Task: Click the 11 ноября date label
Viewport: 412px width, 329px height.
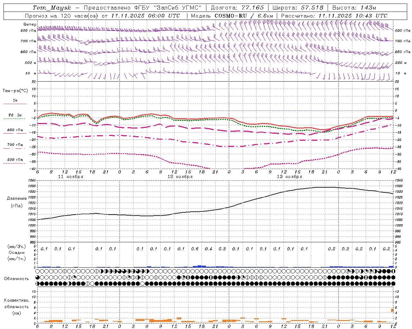Action: coord(70,177)
